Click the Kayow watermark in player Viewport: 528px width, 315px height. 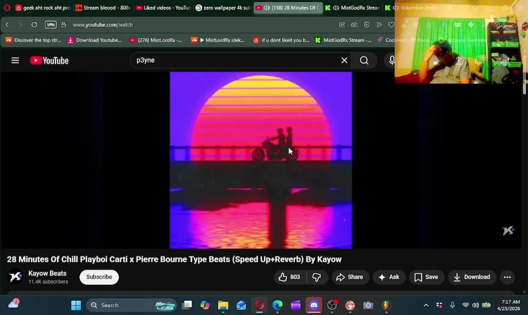coord(508,231)
